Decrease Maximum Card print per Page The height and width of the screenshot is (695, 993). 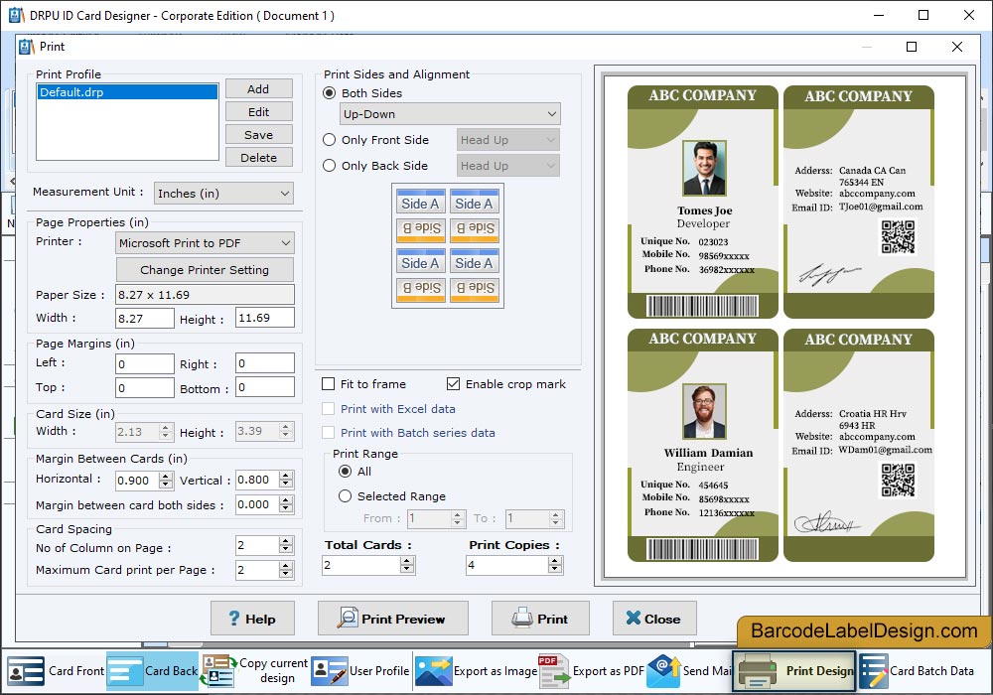[286, 575]
